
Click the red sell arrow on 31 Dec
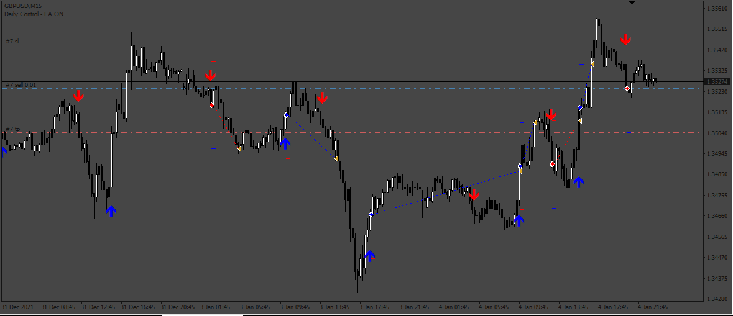click(x=78, y=96)
